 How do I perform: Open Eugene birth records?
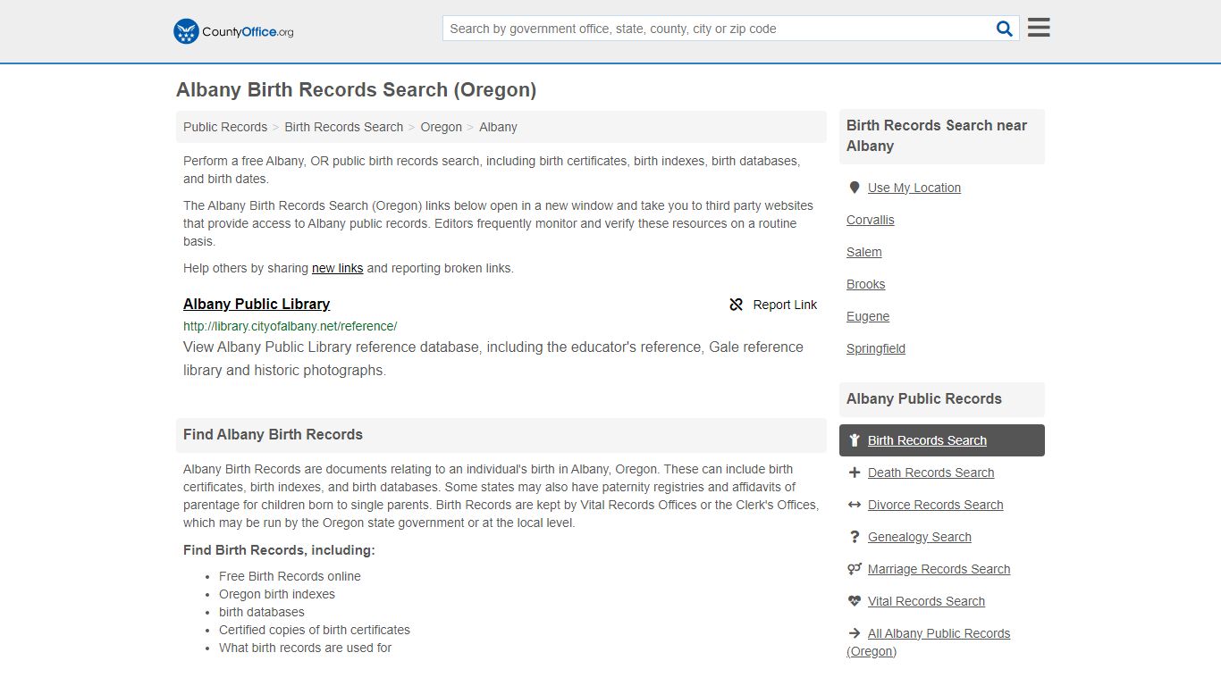click(868, 316)
